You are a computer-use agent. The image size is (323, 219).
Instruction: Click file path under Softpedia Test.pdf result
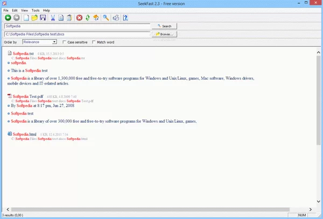(53, 101)
